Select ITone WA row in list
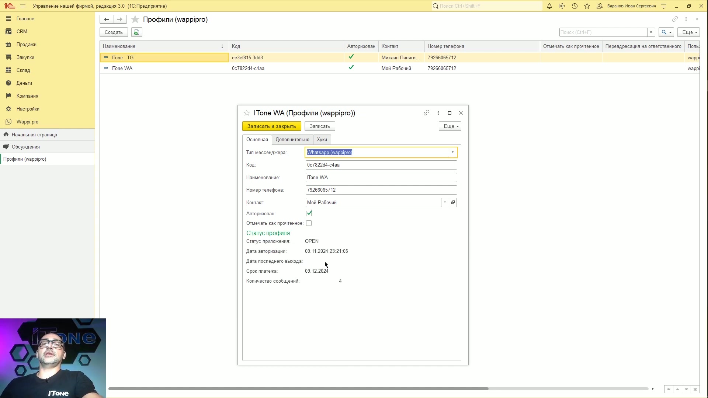This screenshot has height=398, width=708. pos(399,68)
